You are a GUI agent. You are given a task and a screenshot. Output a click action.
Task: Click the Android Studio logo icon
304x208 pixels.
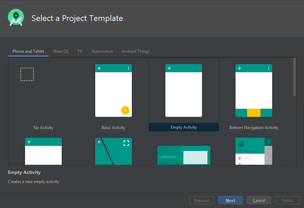click(x=16, y=17)
